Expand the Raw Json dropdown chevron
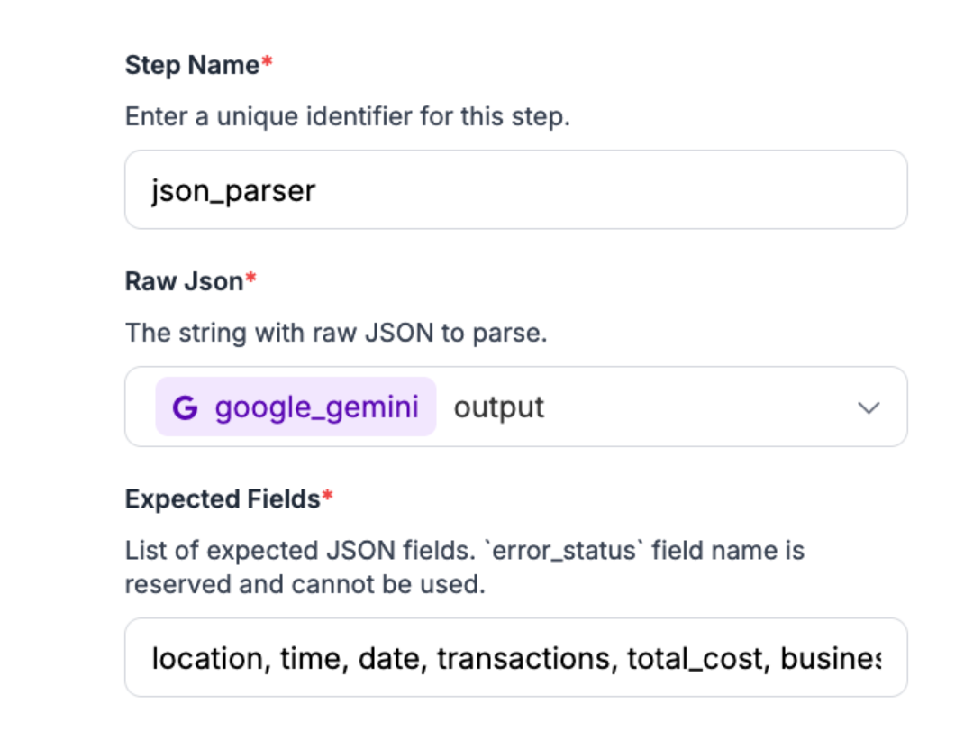The width and height of the screenshot is (955, 750). point(869,407)
